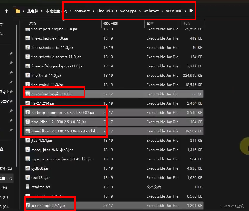
Task: Go to webapps folder breadcrumb
Action: 128,11
